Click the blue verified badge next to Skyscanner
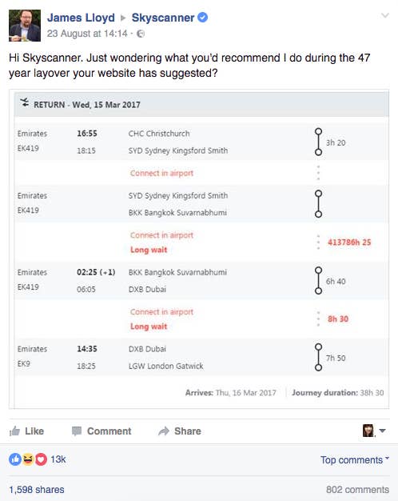The height and width of the screenshot is (501, 398). [x=203, y=18]
